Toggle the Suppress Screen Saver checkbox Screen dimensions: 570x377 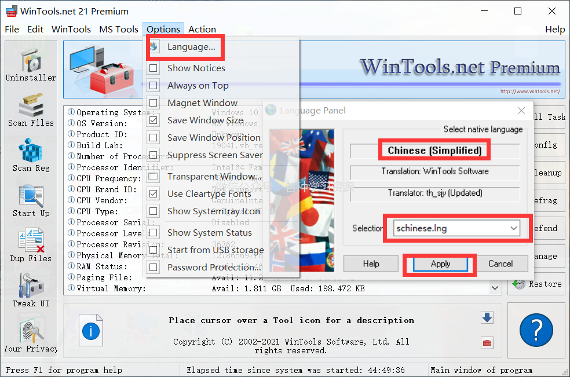[x=154, y=155]
